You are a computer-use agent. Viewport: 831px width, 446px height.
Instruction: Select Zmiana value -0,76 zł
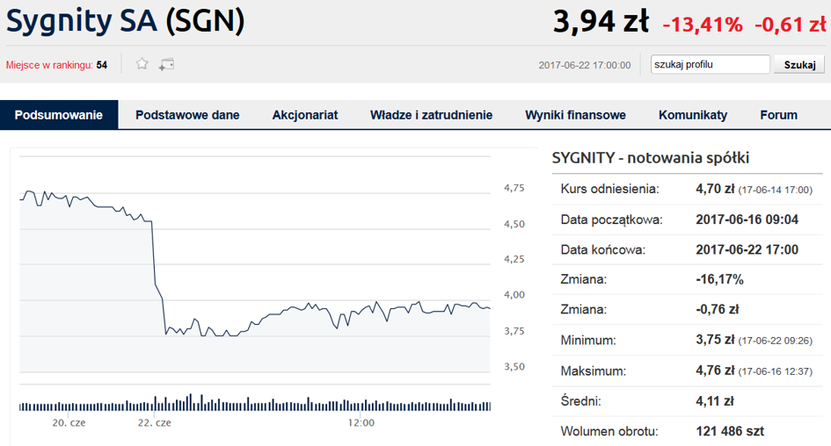pyautogui.click(x=717, y=310)
